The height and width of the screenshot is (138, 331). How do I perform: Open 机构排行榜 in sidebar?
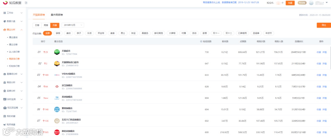(x=14, y=66)
